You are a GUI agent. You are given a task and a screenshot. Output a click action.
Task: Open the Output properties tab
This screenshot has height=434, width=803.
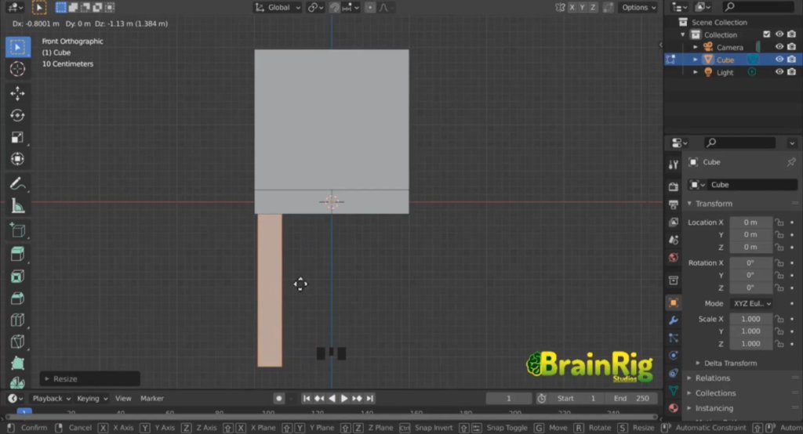coord(674,204)
